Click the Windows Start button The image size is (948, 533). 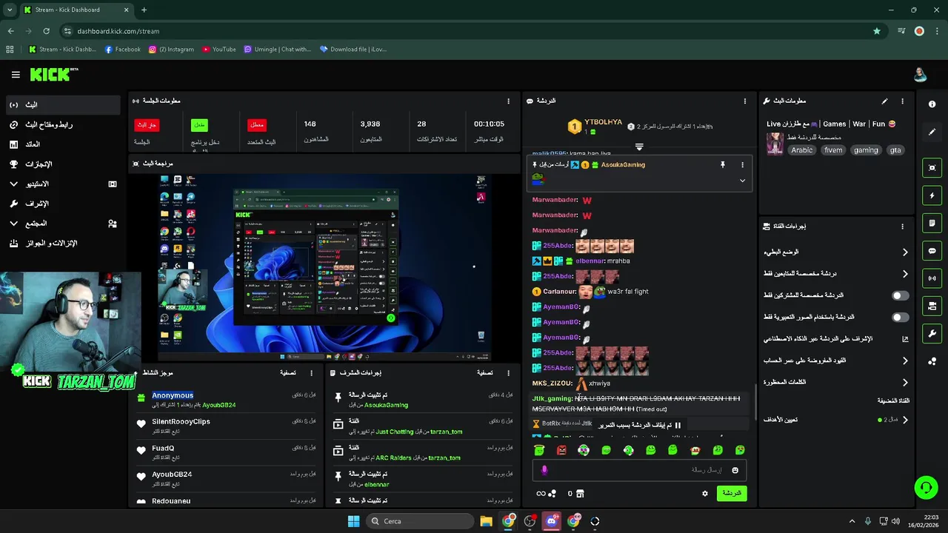coord(353,521)
